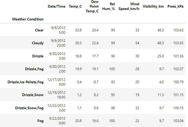Click the Dew Point Temp_C header
The width and height of the screenshot is (188, 127).
point(92,6)
